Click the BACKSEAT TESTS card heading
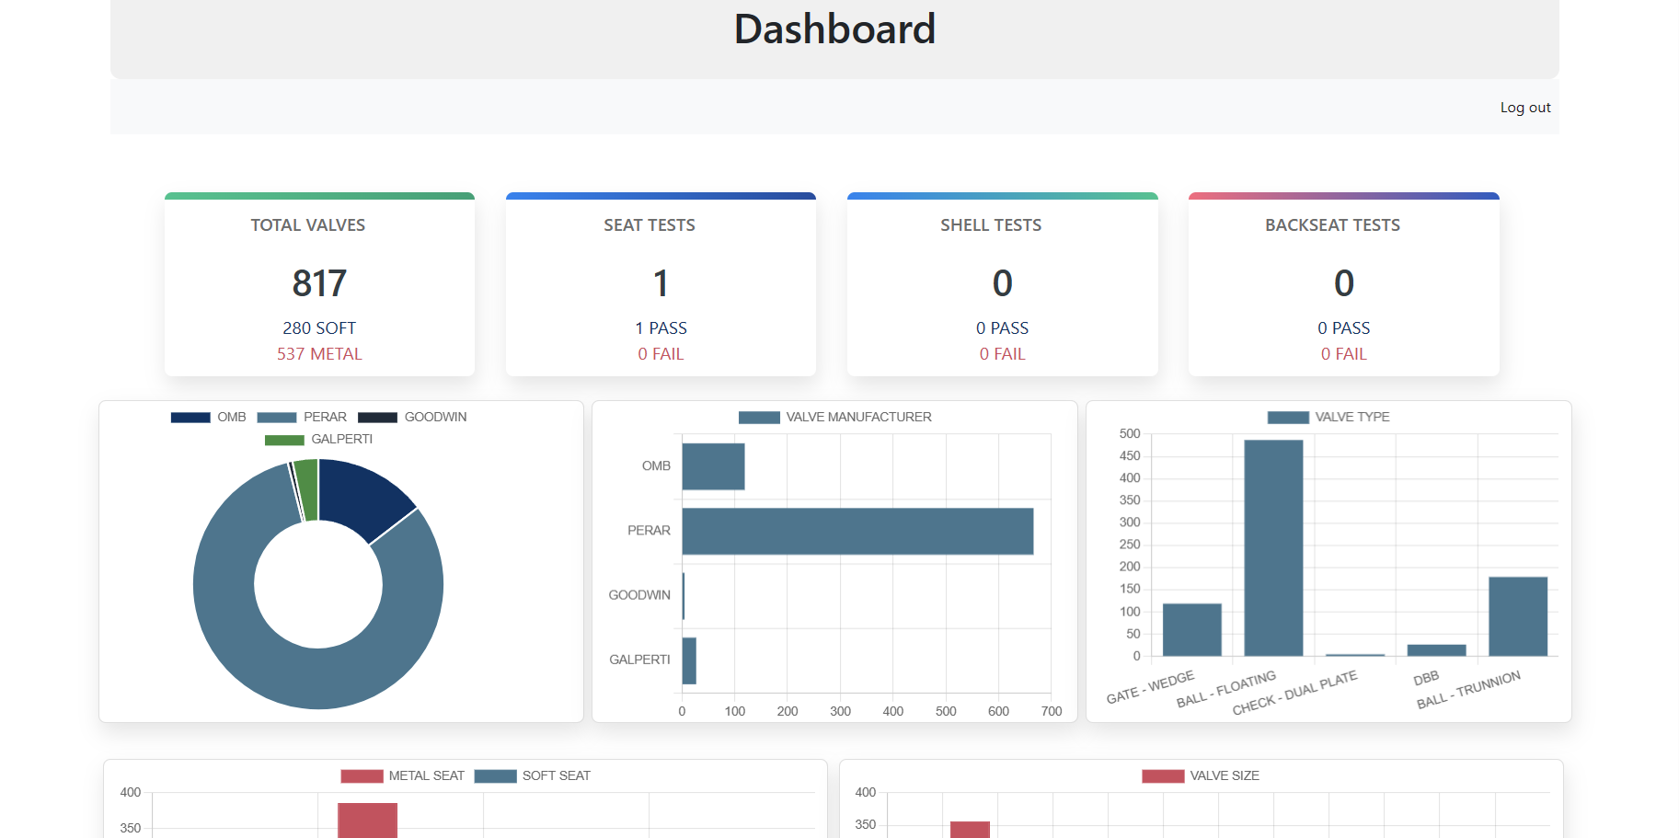1679x838 pixels. (x=1332, y=225)
